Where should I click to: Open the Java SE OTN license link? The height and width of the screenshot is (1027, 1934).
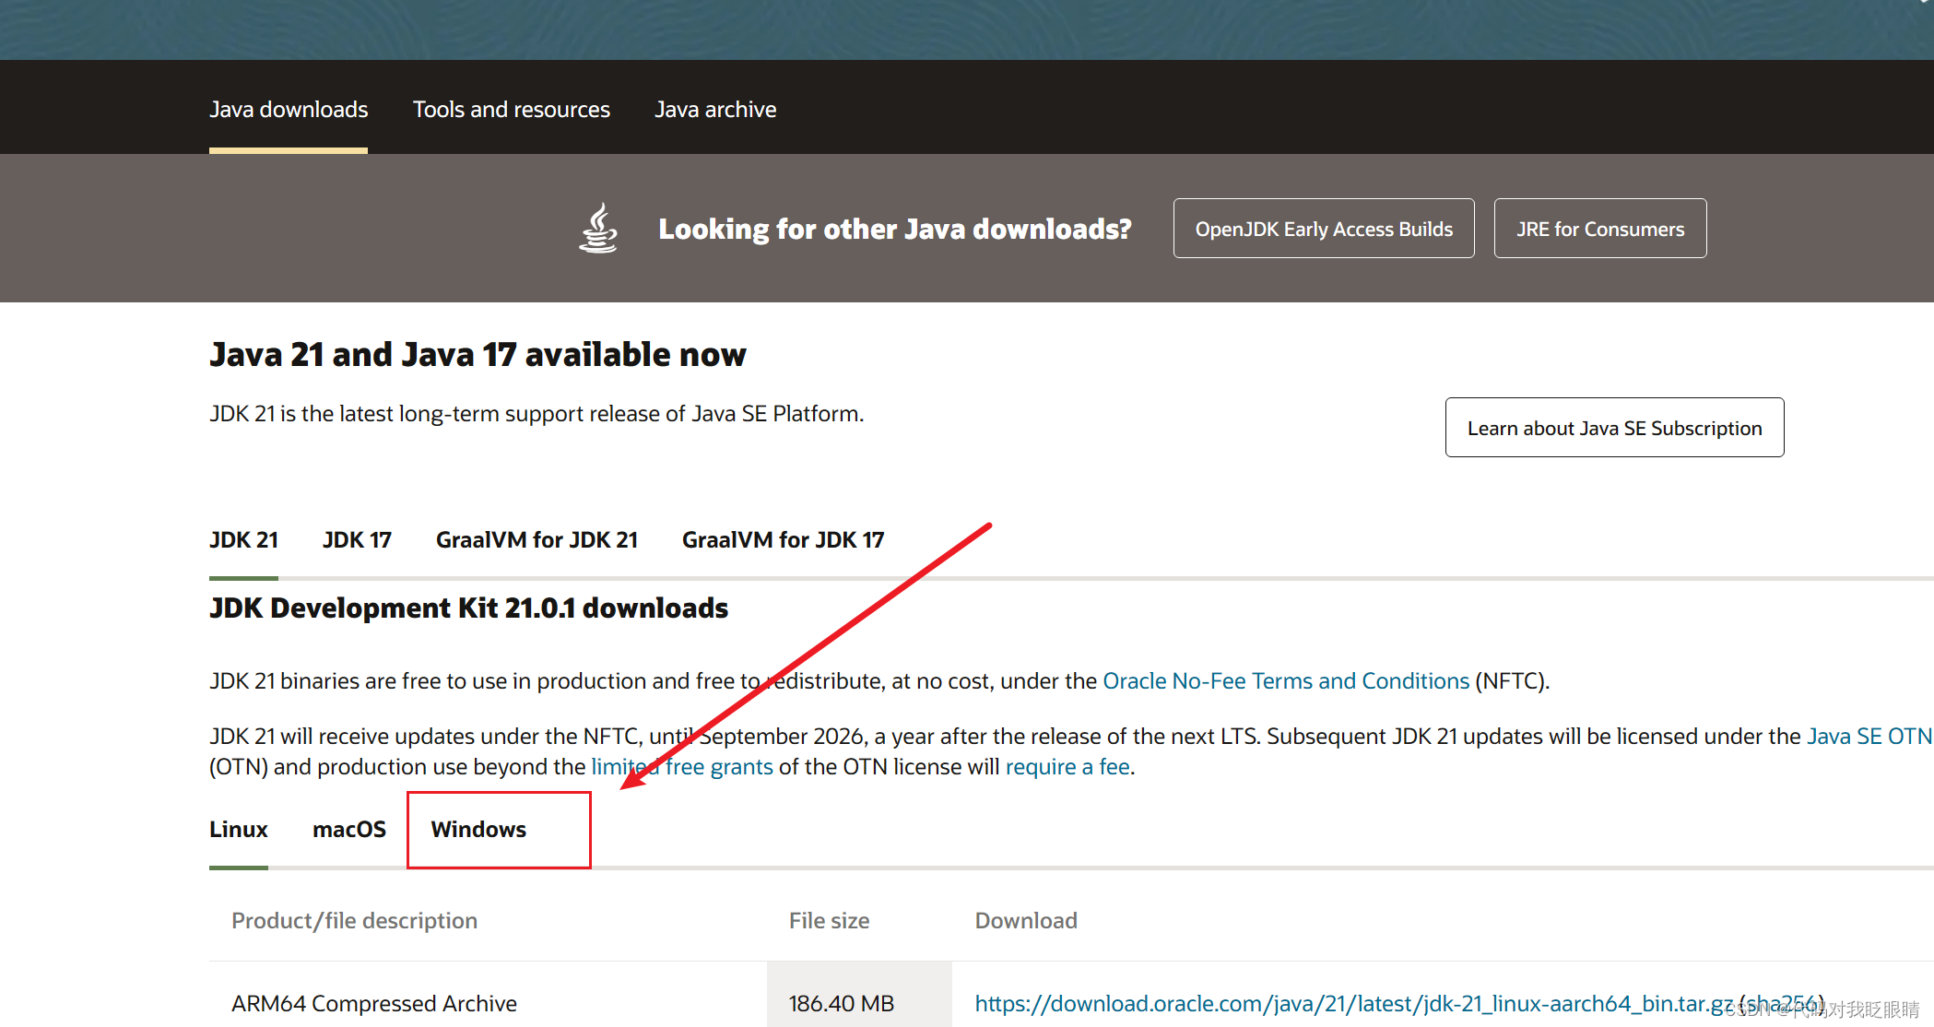click(1869, 736)
